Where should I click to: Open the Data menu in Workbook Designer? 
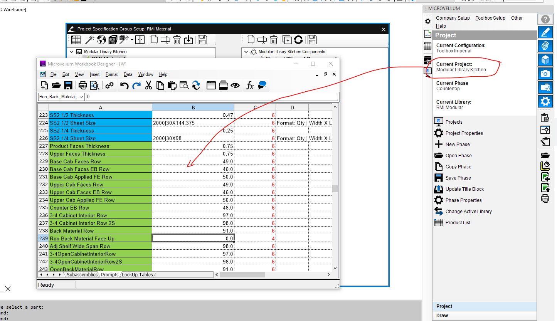pyautogui.click(x=128, y=74)
